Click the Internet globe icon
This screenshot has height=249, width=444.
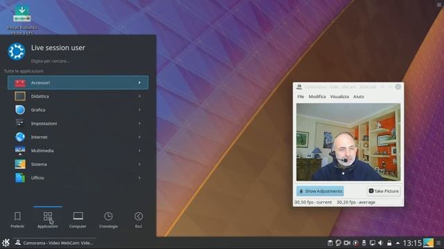pyautogui.click(x=20, y=137)
